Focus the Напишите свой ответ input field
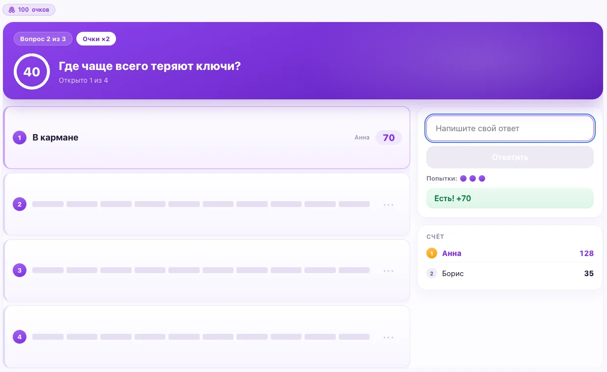607x372 pixels. tap(510, 128)
